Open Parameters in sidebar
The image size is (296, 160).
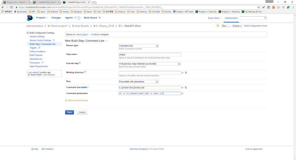(x=35, y=63)
